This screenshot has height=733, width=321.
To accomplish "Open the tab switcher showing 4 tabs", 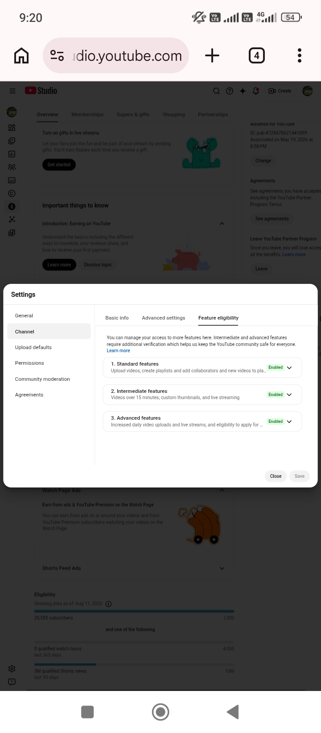I will point(256,56).
